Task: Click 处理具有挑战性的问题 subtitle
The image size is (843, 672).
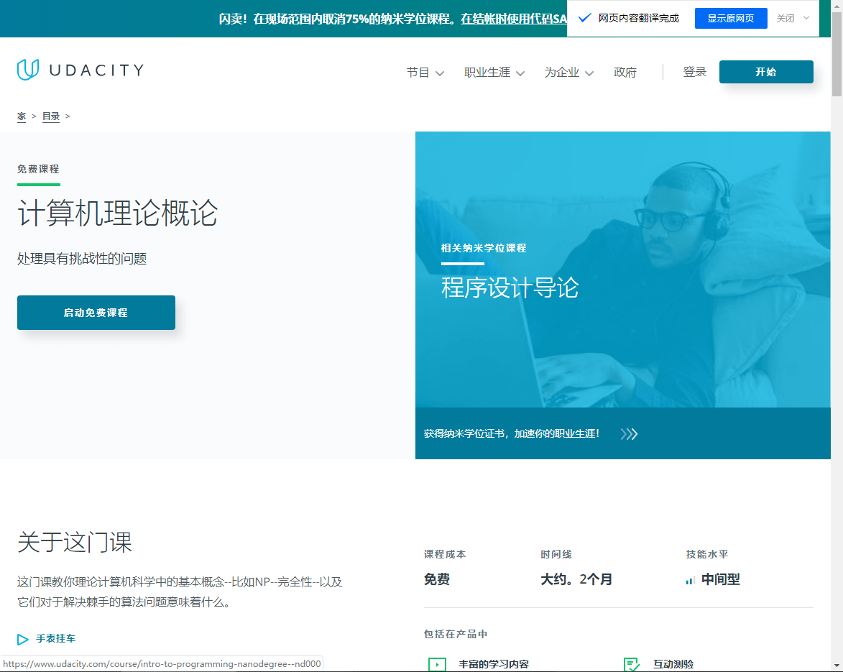Action: pyautogui.click(x=82, y=259)
